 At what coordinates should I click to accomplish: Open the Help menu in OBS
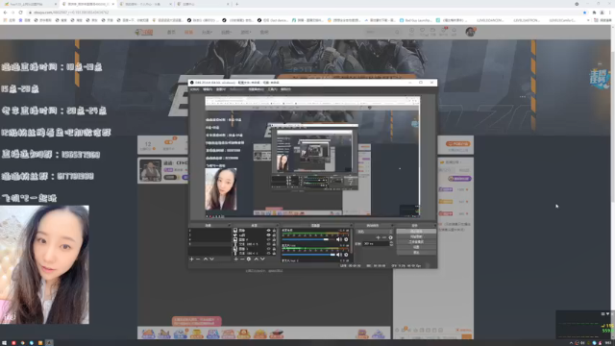[x=285, y=89]
